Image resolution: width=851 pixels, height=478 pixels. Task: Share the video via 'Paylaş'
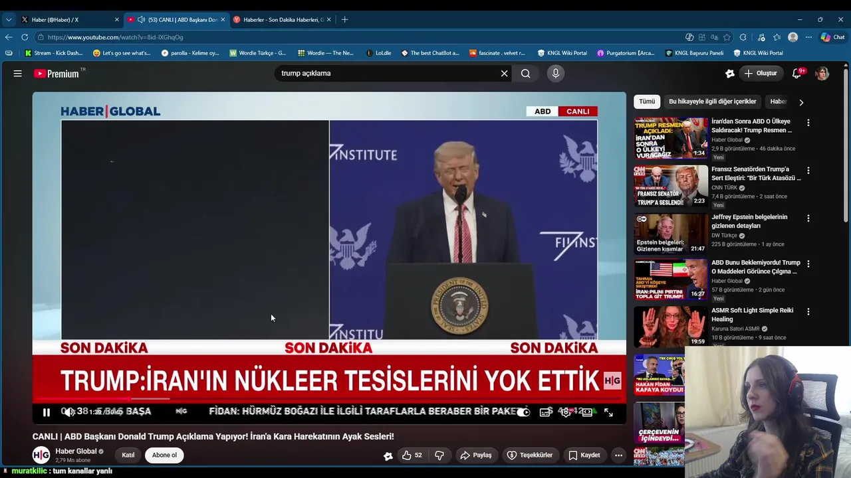point(476,455)
